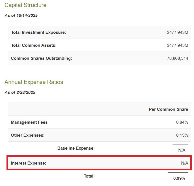194x186 pixels.
Task: Click the Total Common Assets $477.943M value
Action: pos(177,45)
